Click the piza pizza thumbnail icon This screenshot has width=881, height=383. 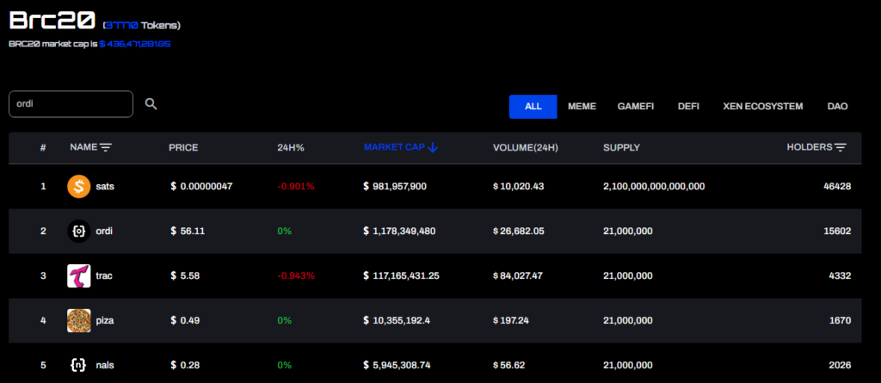[78, 320]
